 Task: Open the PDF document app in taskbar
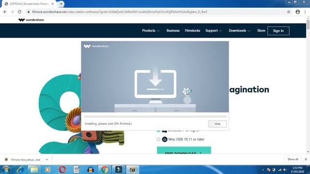pos(77,170)
